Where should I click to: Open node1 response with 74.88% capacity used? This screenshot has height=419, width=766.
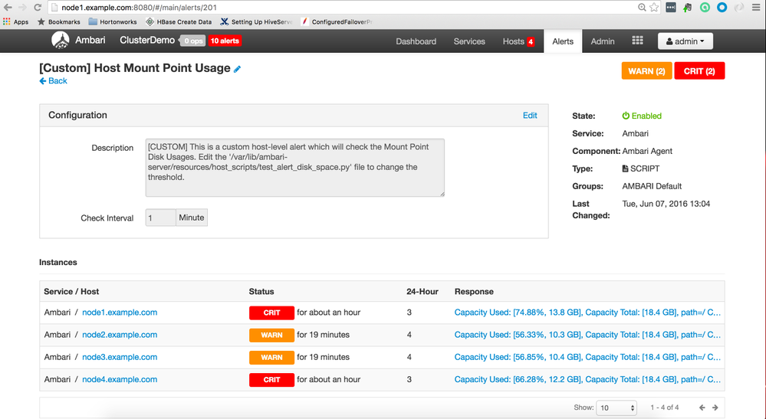587,313
